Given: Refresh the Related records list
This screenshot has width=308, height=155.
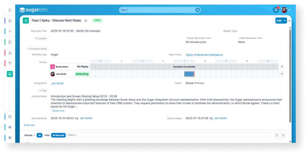Looking at the screenshot, I should tap(276, 135).
